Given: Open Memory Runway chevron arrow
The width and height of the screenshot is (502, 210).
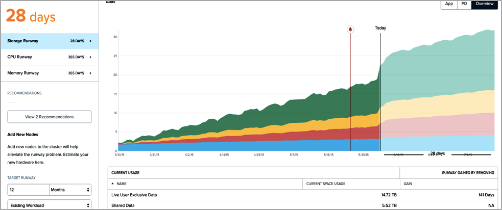Looking at the screenshot, I should pos(90,73).
